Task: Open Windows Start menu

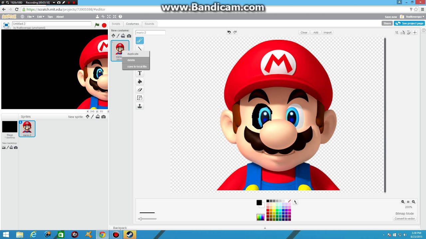Action: coord(6,235)
